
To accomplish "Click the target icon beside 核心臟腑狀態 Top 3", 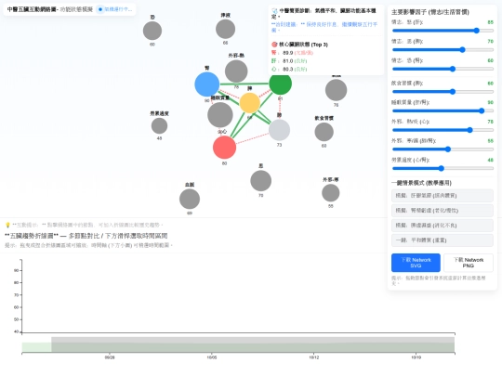I will tap(274, 45).
